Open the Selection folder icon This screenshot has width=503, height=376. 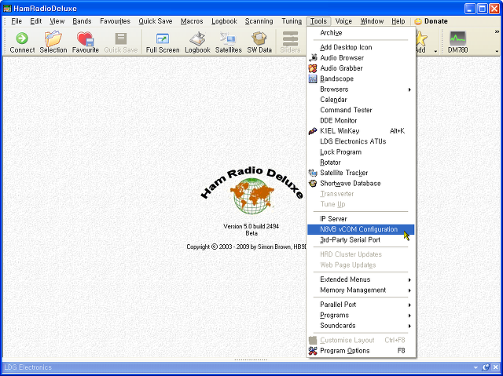point(53,42)
